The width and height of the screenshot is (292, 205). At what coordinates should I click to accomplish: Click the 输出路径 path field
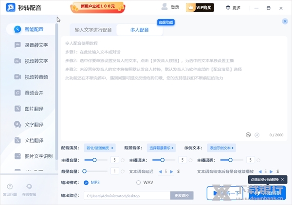127,196
